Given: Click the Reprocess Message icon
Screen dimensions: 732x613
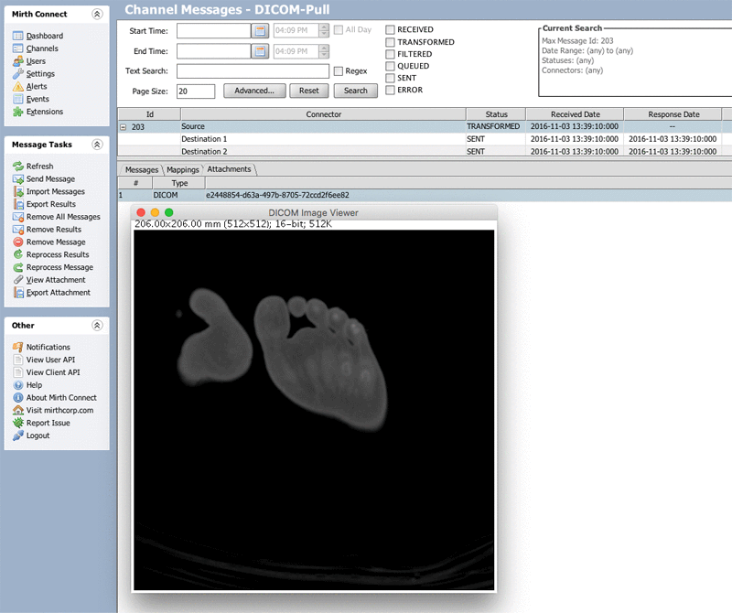Looking at the screenshot, I should tap(18, 267).
